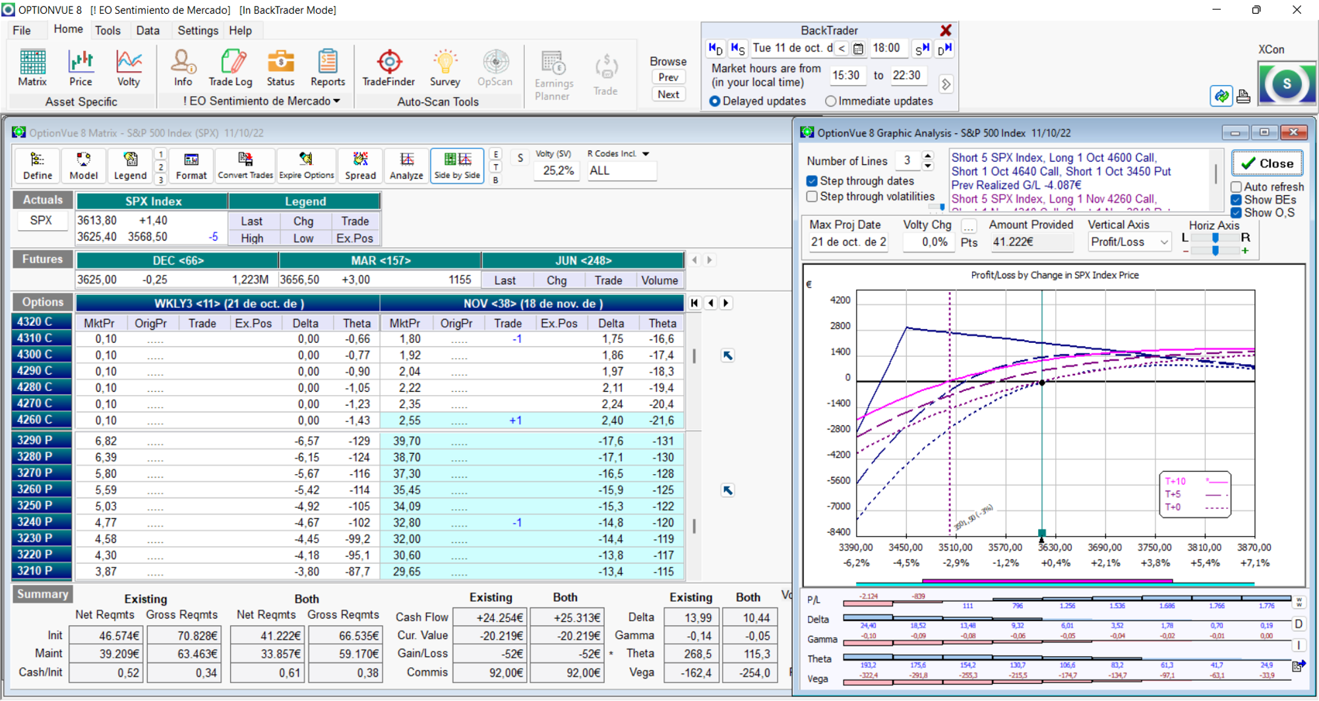
Task: Open the Earnings Planner
Action: [553, 75]
